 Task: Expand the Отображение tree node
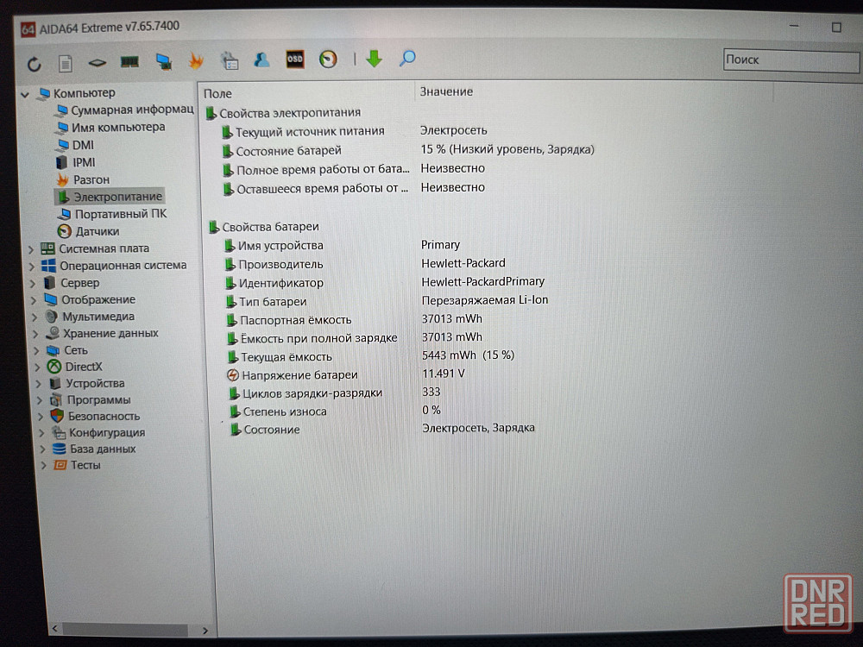click(34, 300)
